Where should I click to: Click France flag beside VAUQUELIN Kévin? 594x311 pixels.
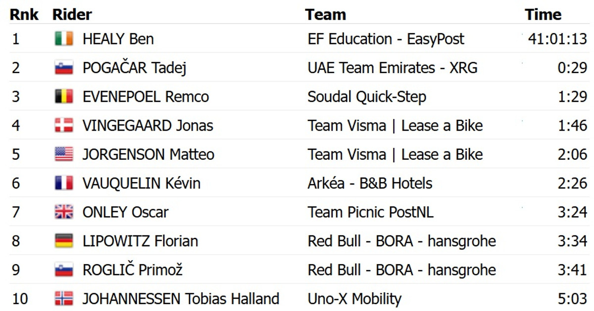[64, 183]
